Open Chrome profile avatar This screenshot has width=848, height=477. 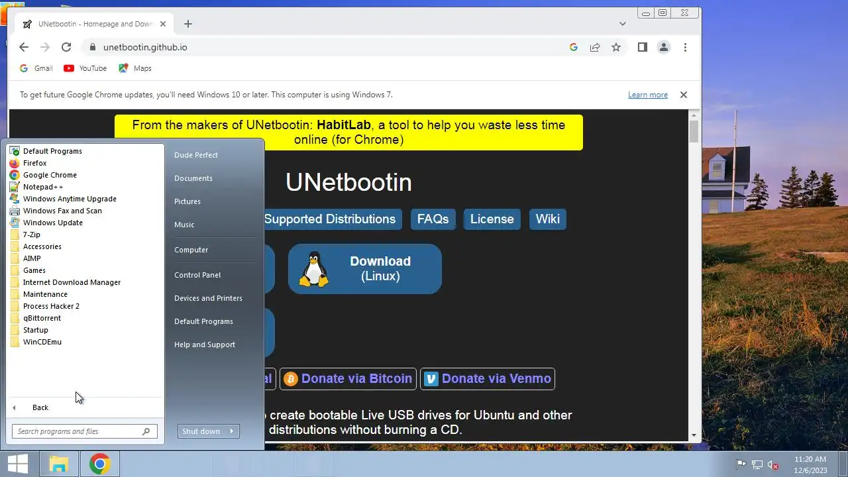[x=663, y=47]
